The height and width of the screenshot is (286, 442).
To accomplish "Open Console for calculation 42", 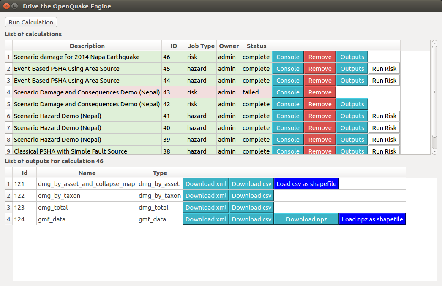I will 288,104.
